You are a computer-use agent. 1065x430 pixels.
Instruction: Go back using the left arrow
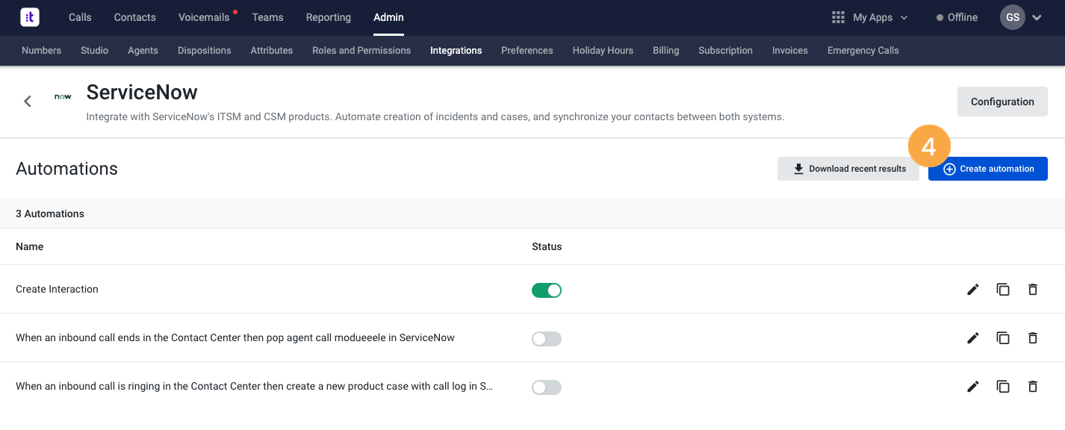click(x=28, y=102)
